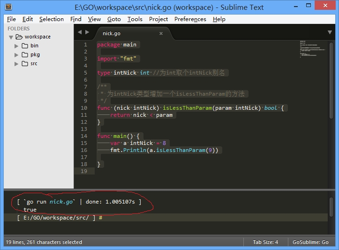Image resolution: width=339 pixels, height=250 pixels.
Task: Click the output panel scrollbar
Action: click(x=331, y=207)
